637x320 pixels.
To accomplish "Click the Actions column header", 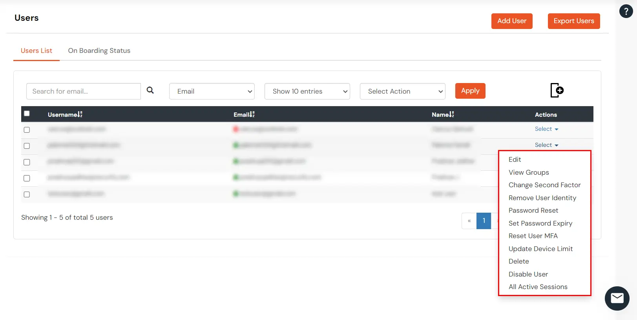I will point(546,114).
